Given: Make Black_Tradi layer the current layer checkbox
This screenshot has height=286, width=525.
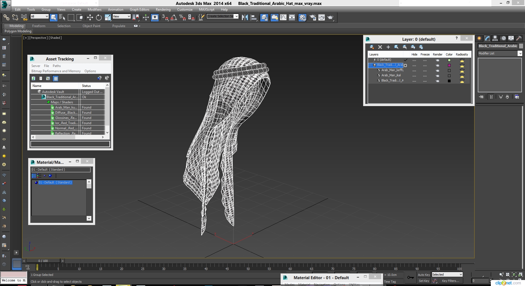Looking at the screenshot, I should (406, 65).
